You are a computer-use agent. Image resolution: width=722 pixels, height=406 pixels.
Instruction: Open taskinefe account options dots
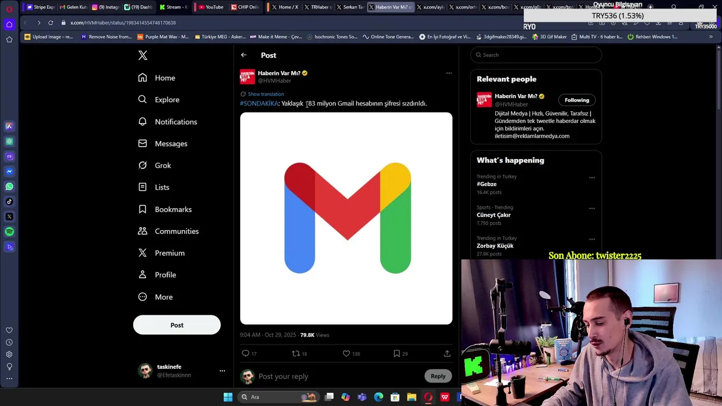tap(222, 370)
